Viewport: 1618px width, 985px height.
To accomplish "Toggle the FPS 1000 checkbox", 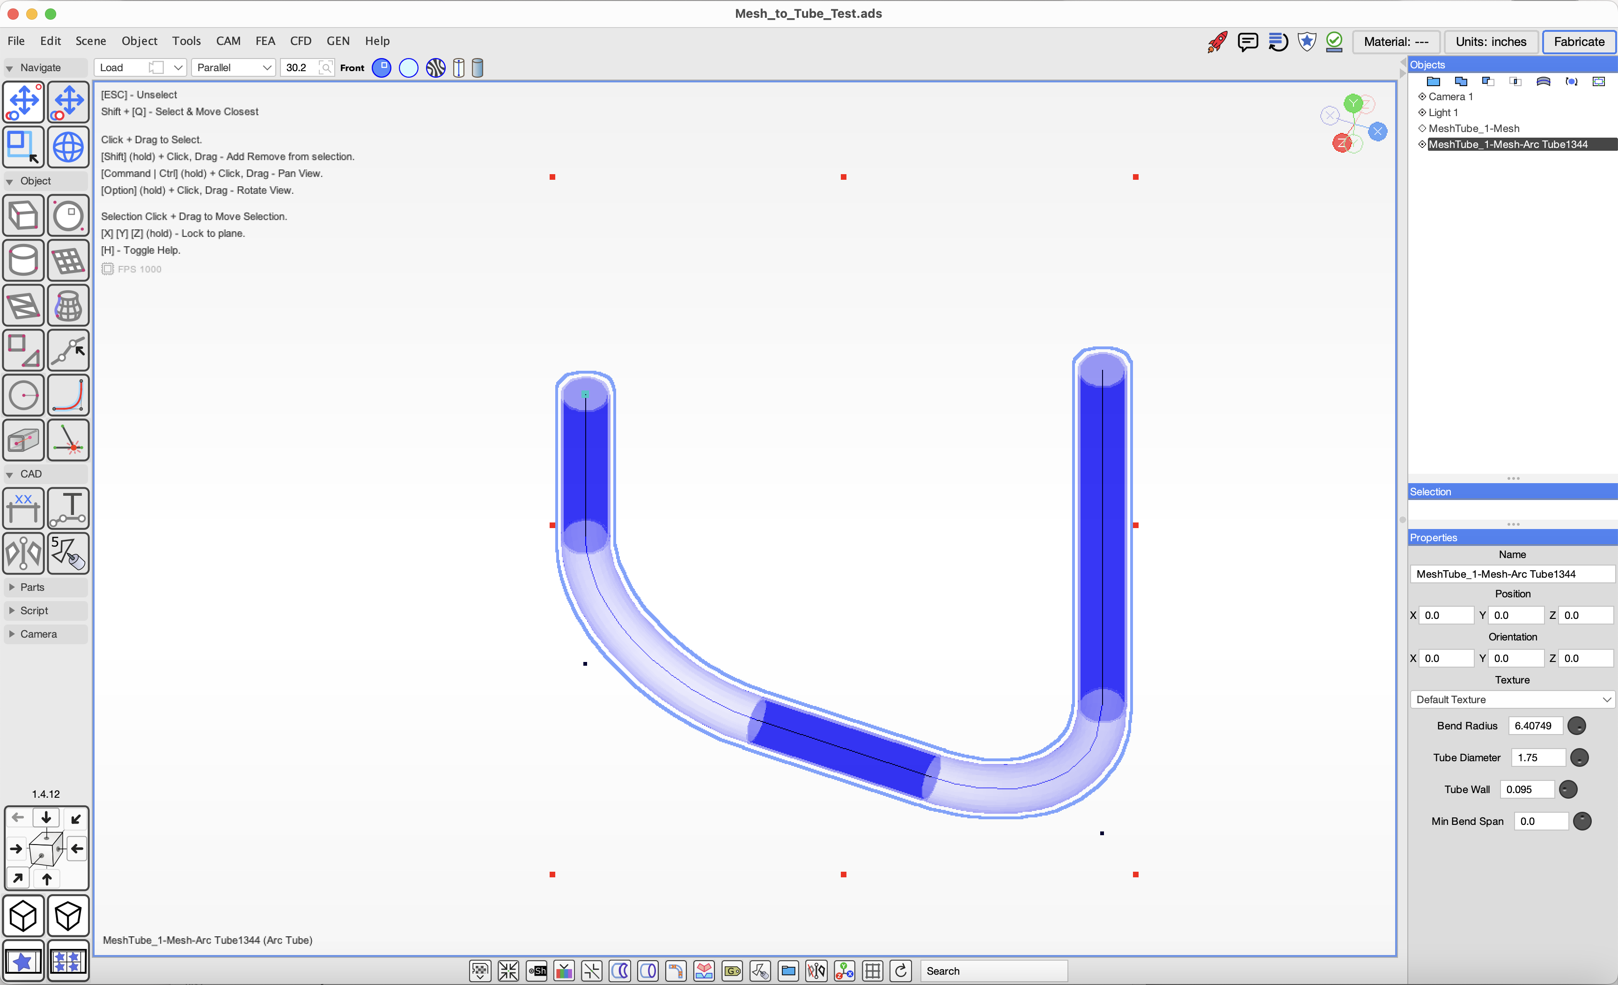I will (x=108, y=269).
